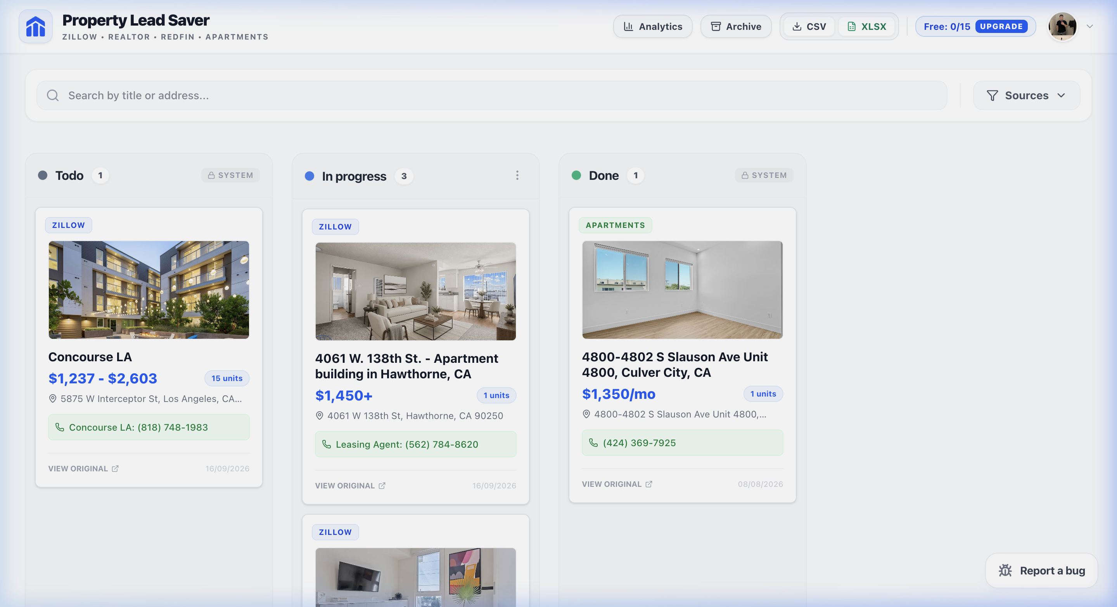
Task: Focus the search by title or address field
Action: 492,95
